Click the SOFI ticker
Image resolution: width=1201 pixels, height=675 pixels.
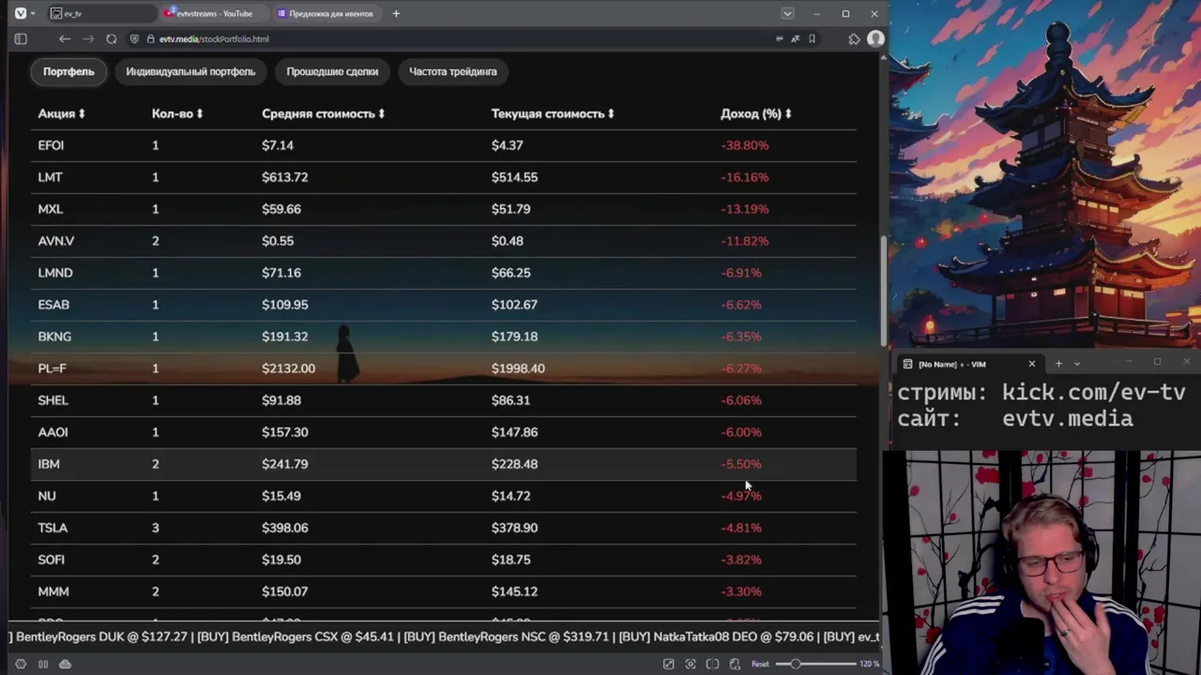(51, 560)
